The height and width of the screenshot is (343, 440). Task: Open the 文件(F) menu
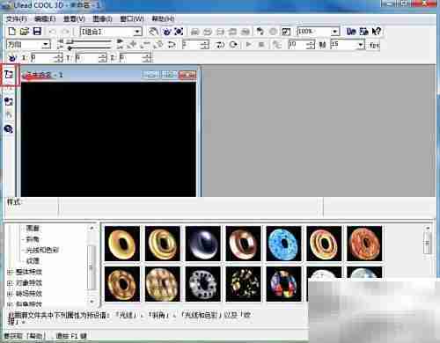click(x=17, y=19)
